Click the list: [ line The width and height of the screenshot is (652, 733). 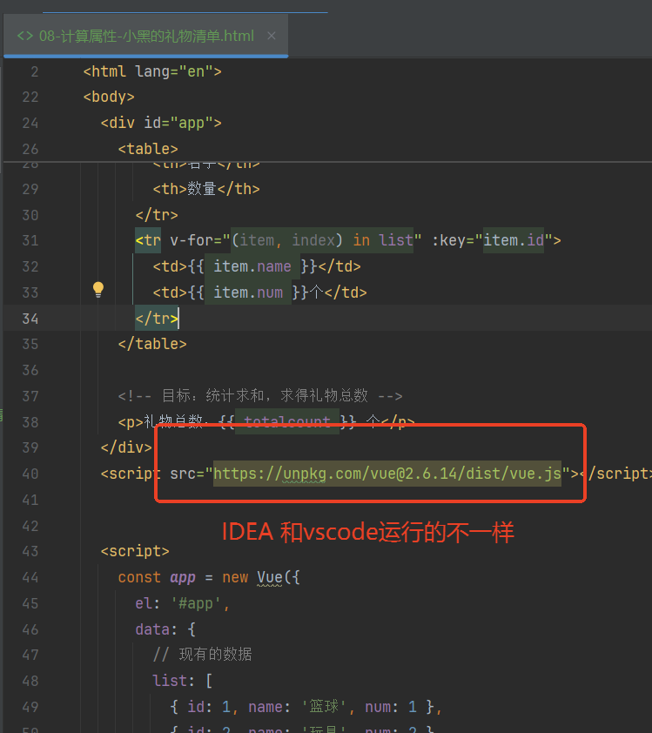coord(183,681)
